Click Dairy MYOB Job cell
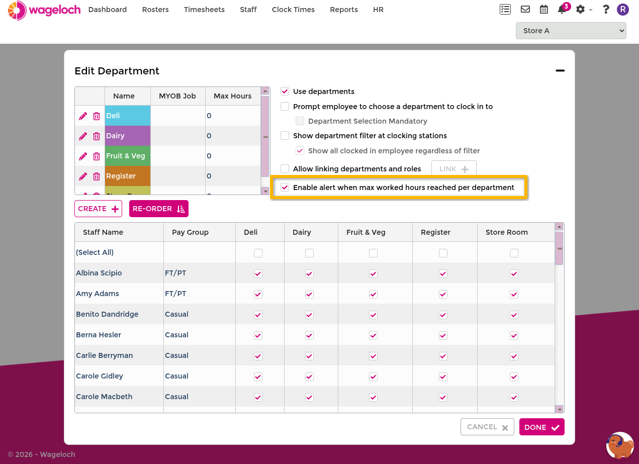The width and height of the screenshot is (639, 464). 178,136
